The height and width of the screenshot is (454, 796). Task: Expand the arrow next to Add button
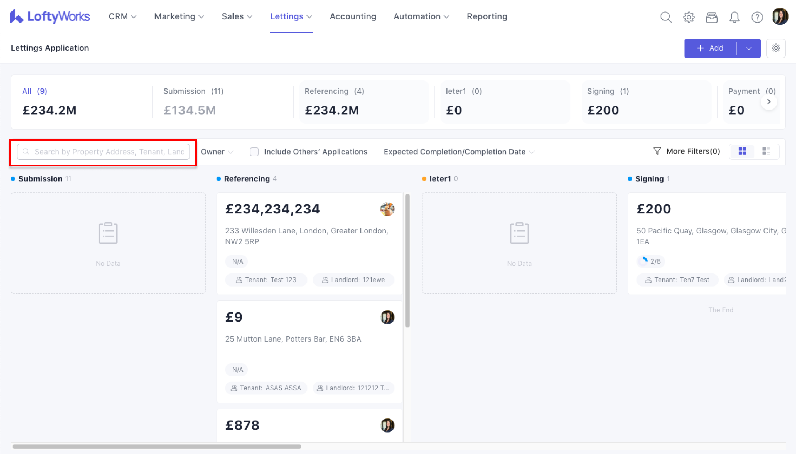(749, 48)
